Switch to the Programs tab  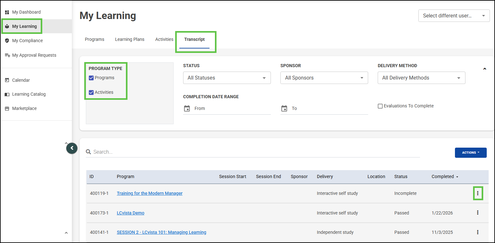[94, 40]
